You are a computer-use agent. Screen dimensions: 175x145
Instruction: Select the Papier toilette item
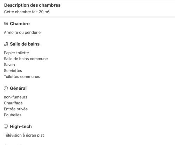tap(16, 53)
